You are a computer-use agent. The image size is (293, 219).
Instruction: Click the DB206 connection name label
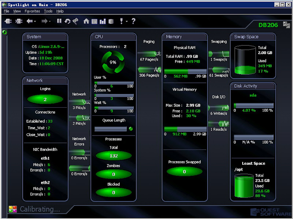pos(268,25)
